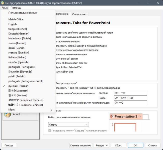Click the Отмена button

152,145
